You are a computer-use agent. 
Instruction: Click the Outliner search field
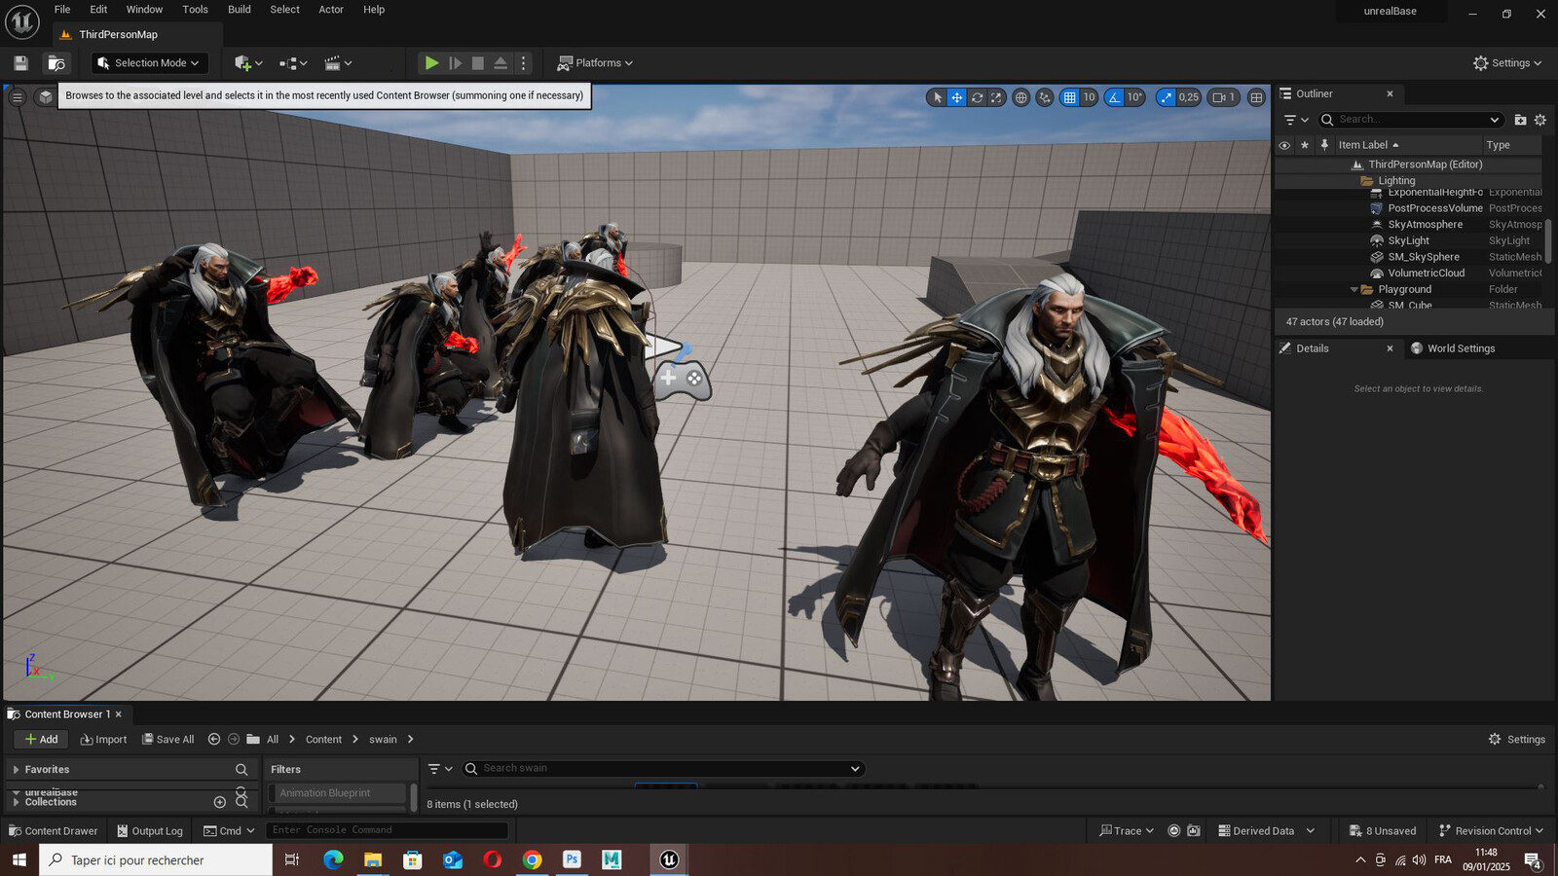1410,120
